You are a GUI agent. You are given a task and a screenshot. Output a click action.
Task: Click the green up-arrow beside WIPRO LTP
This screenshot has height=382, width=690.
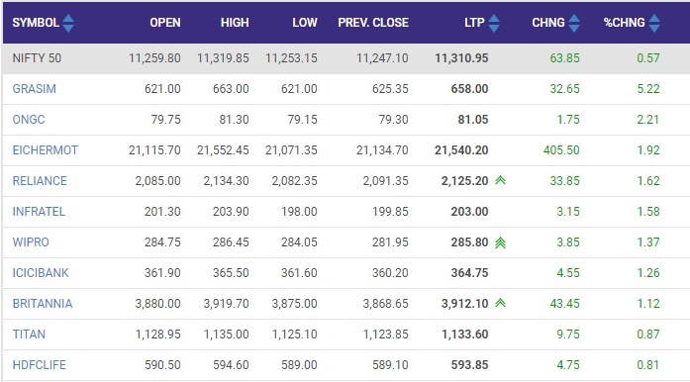coord(500,242)
